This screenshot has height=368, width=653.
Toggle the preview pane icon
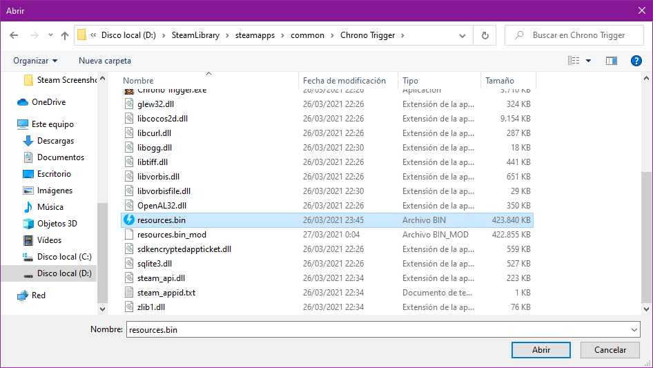click(612, 61)
